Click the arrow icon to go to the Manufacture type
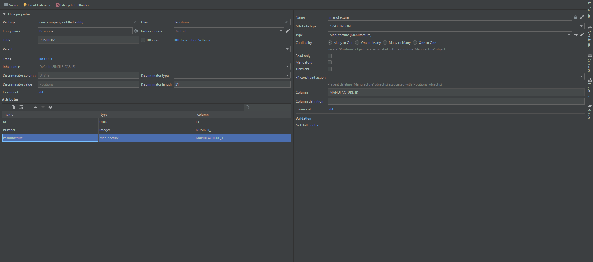 click(576, 35)
